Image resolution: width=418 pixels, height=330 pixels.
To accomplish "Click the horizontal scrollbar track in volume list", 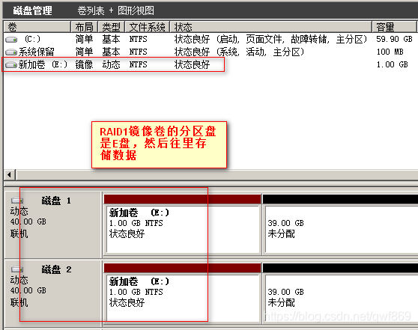I will 216,174.
